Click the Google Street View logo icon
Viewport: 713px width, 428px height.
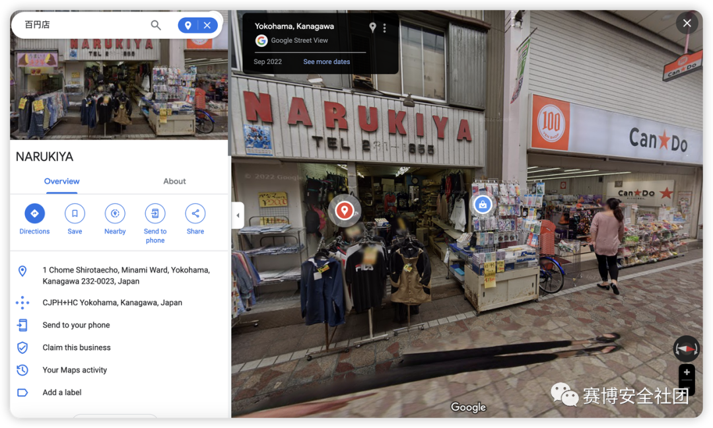[x=261, y=40]
